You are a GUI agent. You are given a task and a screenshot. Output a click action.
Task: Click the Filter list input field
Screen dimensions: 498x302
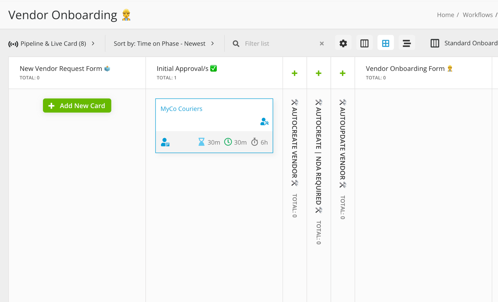point(280,44)
